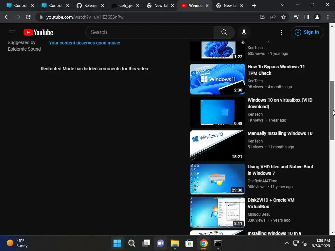Click the 8:11 Disk2VHD thumbnail
Image resolution: width=335 pixels, height=251 pixels.
pos(218,212)
